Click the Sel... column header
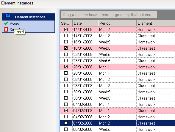175x132 pixels. [x=66, y=23]
